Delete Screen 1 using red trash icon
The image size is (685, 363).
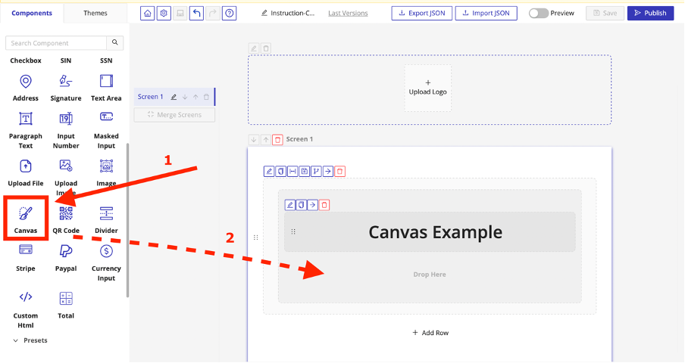point(277,139)
